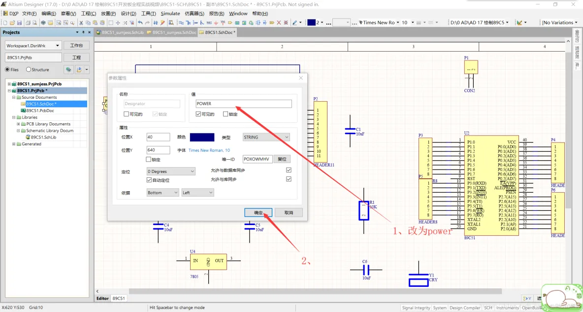The width and height of the screenshot is (583, 312).
Task: Open the Workspace1.DsnWrk dropdown
Action: [32, 46]
